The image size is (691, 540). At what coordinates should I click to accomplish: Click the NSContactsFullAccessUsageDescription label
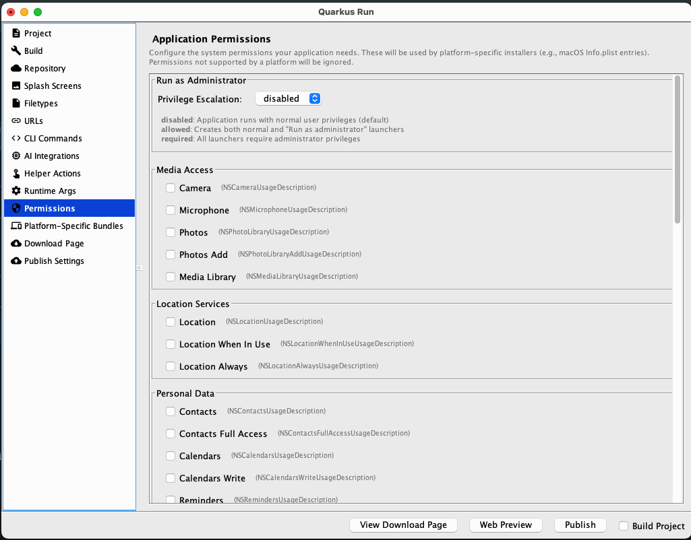pyautogui.click(x=344, y=433)
